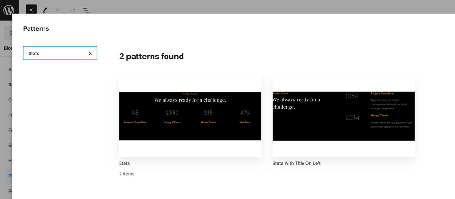This screenshot has height=199, width=455.
Task: Select the 'Ga' pattern category in sidebar
Action: point(10,145)
